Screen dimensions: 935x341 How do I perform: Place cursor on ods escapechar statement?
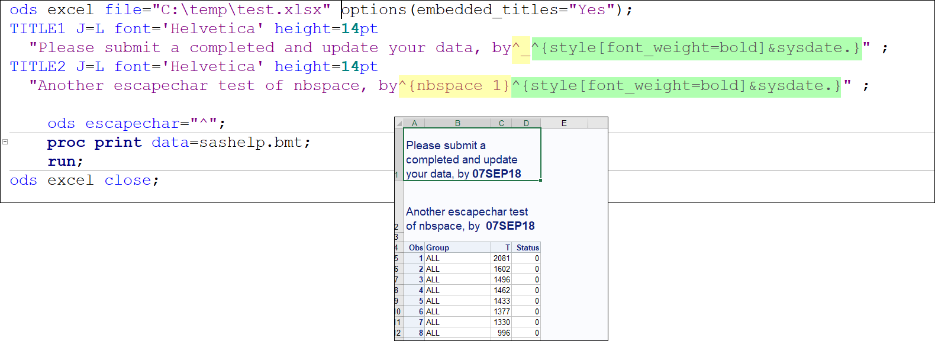(136, 124)
